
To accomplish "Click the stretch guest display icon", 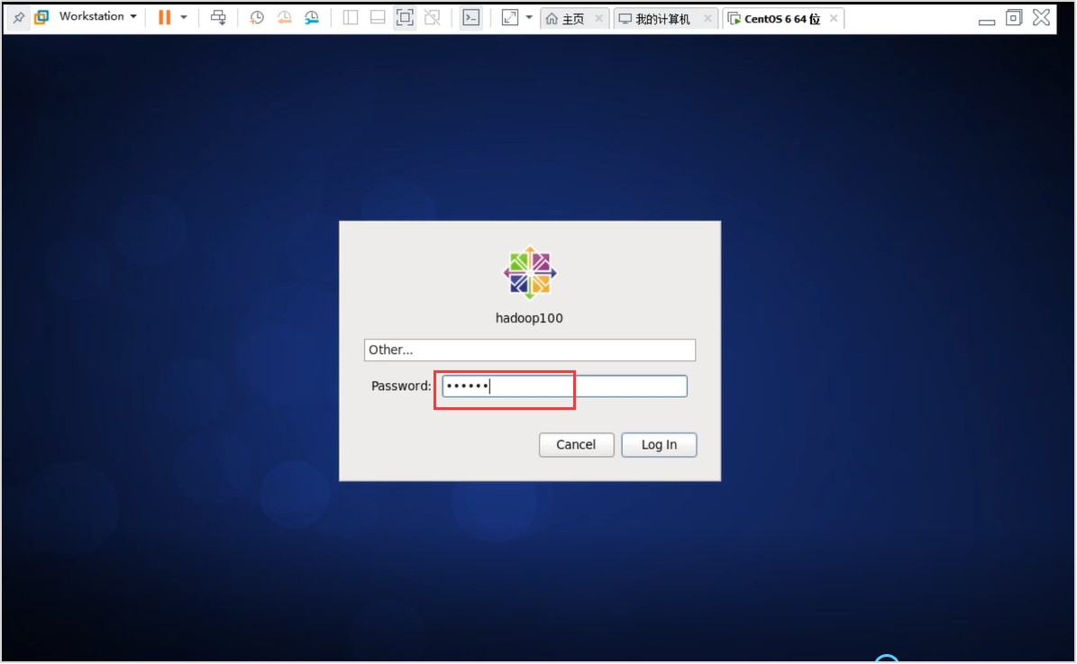I will (x=509, y=18).
